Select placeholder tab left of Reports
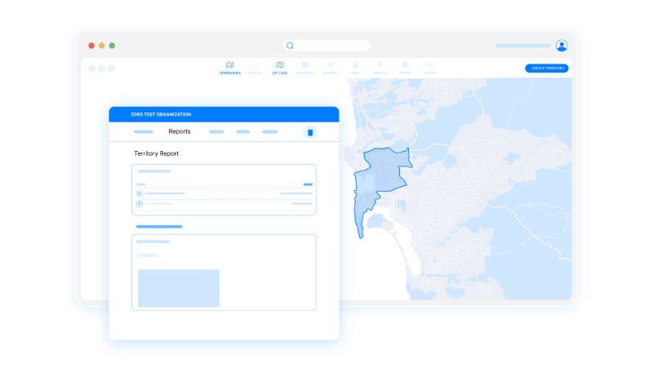 [143, 131]
